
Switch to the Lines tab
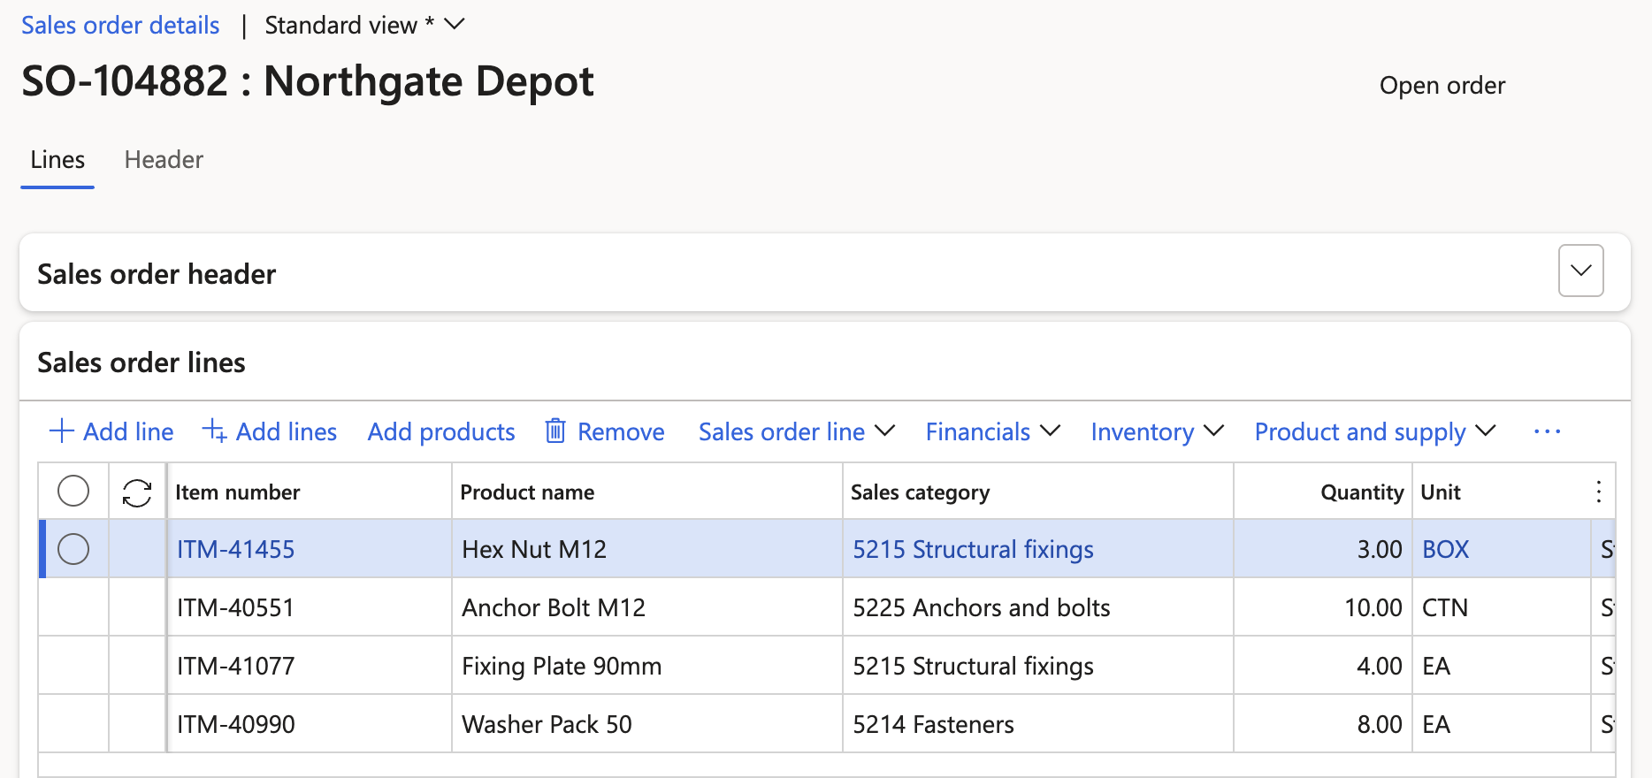pos(57,160)
